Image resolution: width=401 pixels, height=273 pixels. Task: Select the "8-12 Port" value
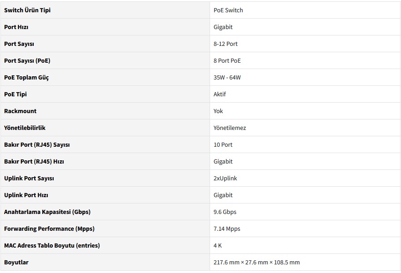226,44
